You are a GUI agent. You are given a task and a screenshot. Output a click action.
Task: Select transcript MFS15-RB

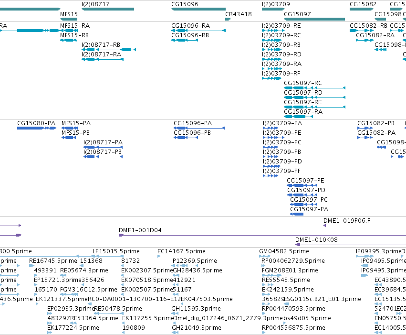pos(74,35)
